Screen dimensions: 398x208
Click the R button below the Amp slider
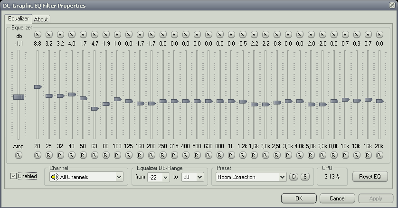coord(19,155)
